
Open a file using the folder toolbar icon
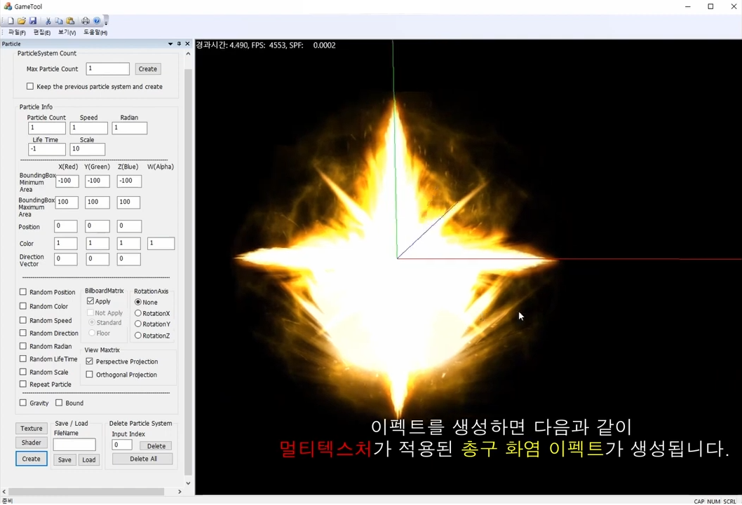pos(21,20)
